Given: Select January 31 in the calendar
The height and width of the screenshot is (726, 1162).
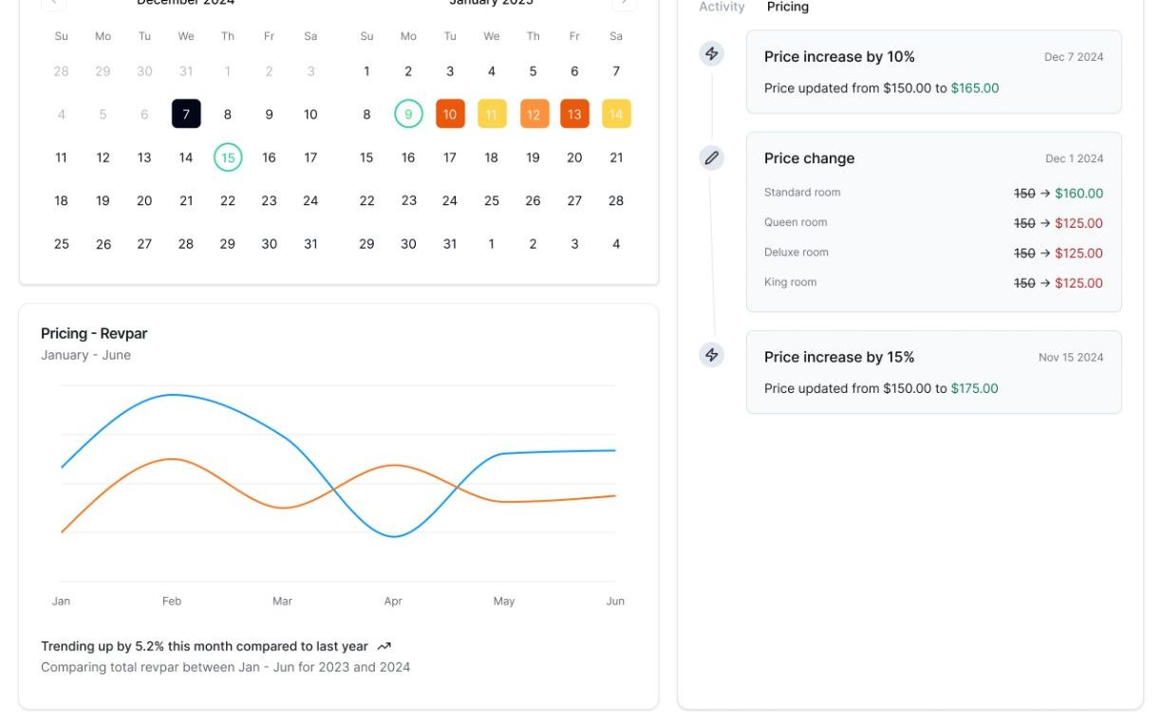Looking at the screenshot, I should (450, 244).
